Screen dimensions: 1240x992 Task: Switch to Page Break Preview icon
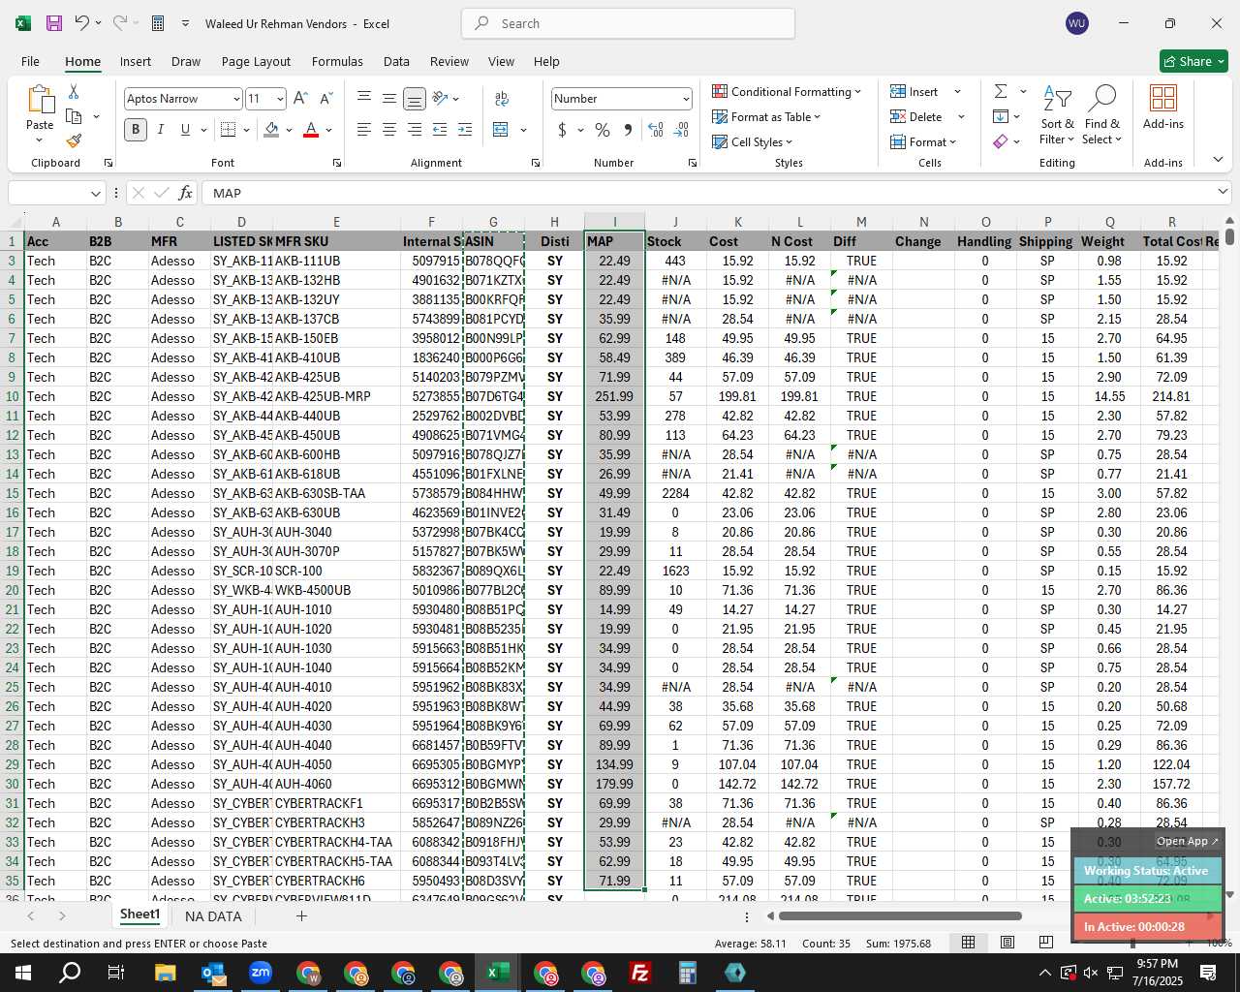point(1045,943)
